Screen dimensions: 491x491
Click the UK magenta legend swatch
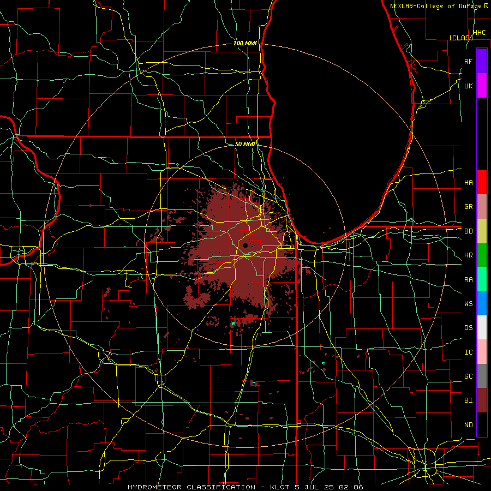[x=482, y=86]
